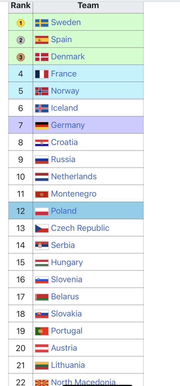Open the Iceland team link
This screenshot has width=180, height=386.
[x=64, y=108]
